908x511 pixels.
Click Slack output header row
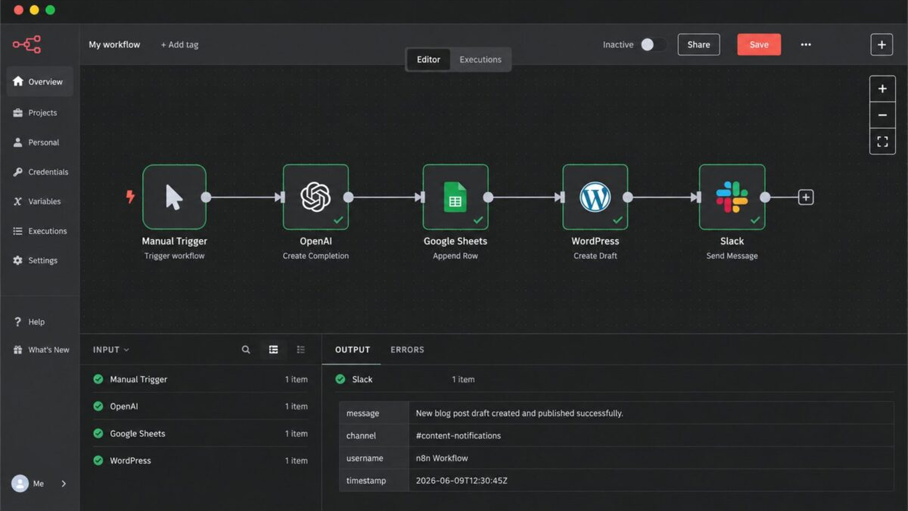pyautogui.click(x=614, y=379)
